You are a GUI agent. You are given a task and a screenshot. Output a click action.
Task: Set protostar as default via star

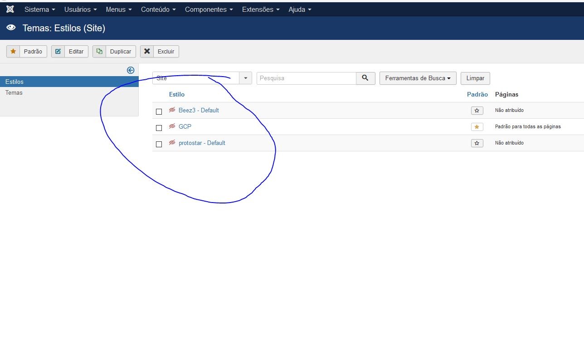pyautogui.click(x=477, y=143)
